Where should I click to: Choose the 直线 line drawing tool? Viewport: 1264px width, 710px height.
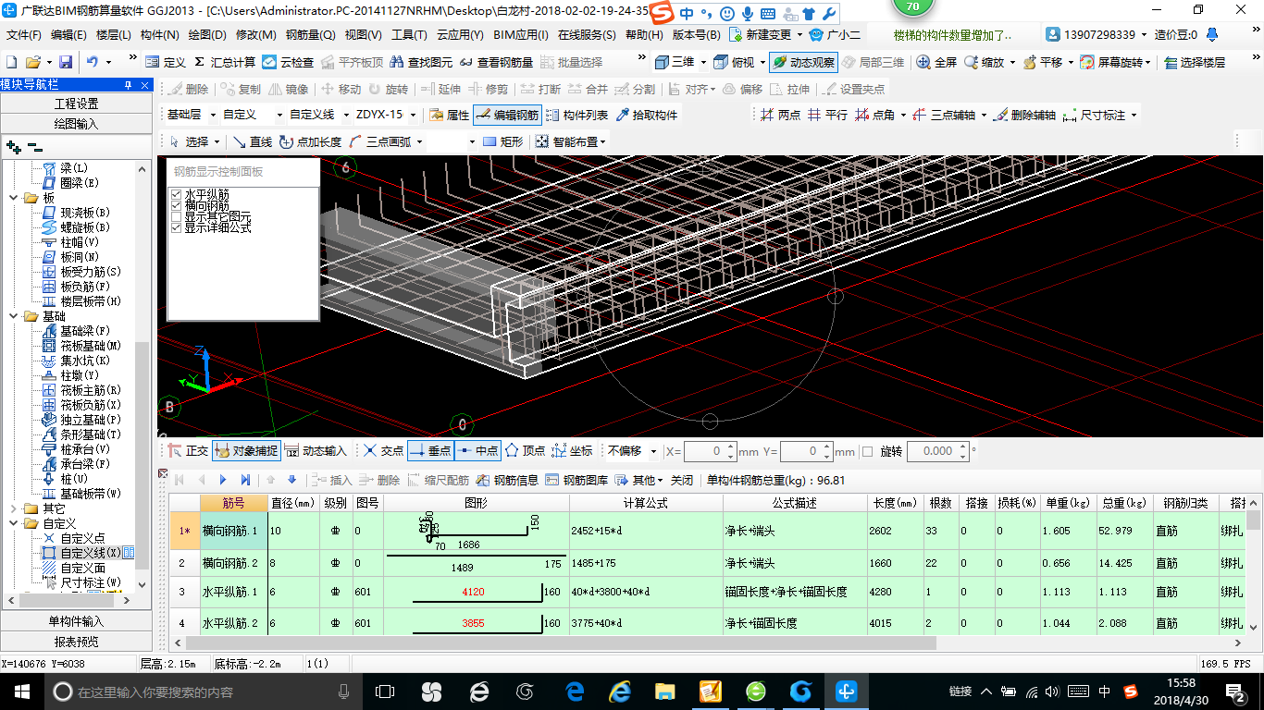point(253,141)
